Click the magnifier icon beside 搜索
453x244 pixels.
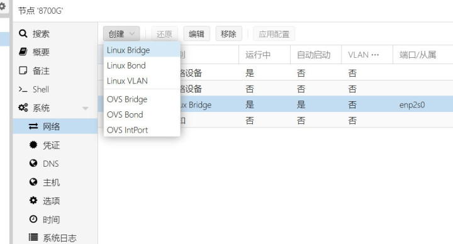pos(23,33)
